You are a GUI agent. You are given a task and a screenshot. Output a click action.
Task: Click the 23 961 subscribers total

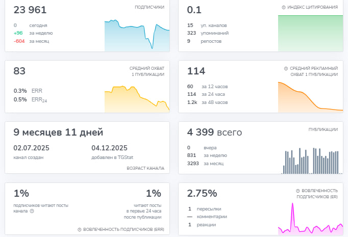pyautogui.click(x=30, y=10)
